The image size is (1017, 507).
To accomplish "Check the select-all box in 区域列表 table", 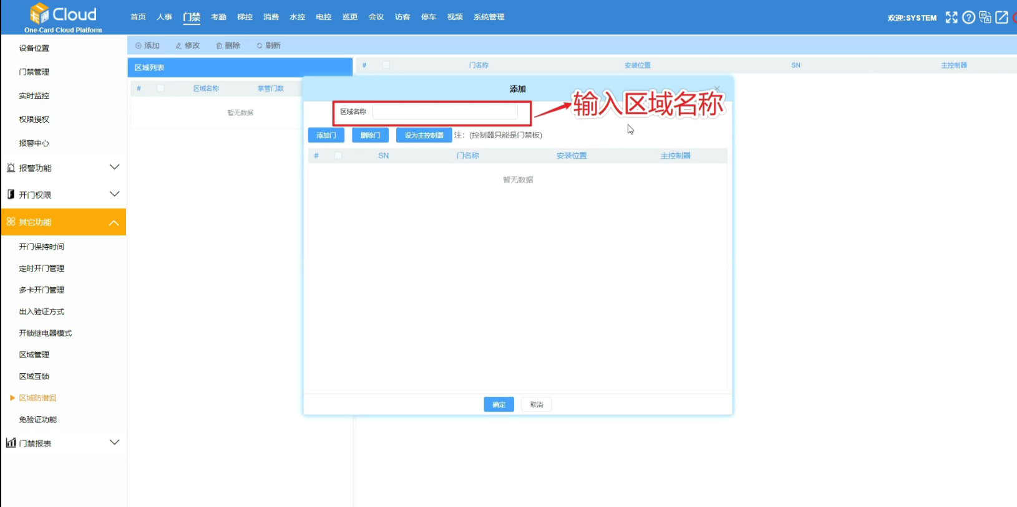I will click(160, 88).
